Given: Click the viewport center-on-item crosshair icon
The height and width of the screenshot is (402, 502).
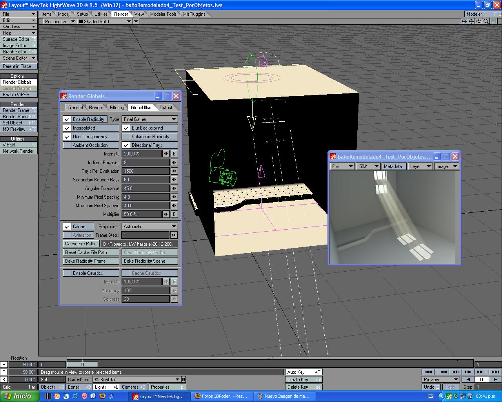Looking at the screenshot, I should coord(464,22).
